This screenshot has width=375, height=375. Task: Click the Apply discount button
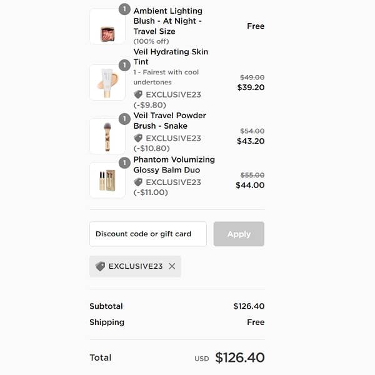tap(239, 234)
